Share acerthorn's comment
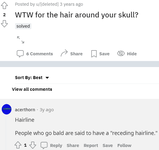Image resolution: width=159 pixels, height=150 pixels. (73, 145)
